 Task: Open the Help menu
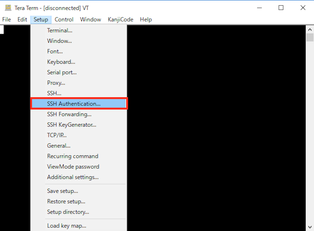(146, 20)
